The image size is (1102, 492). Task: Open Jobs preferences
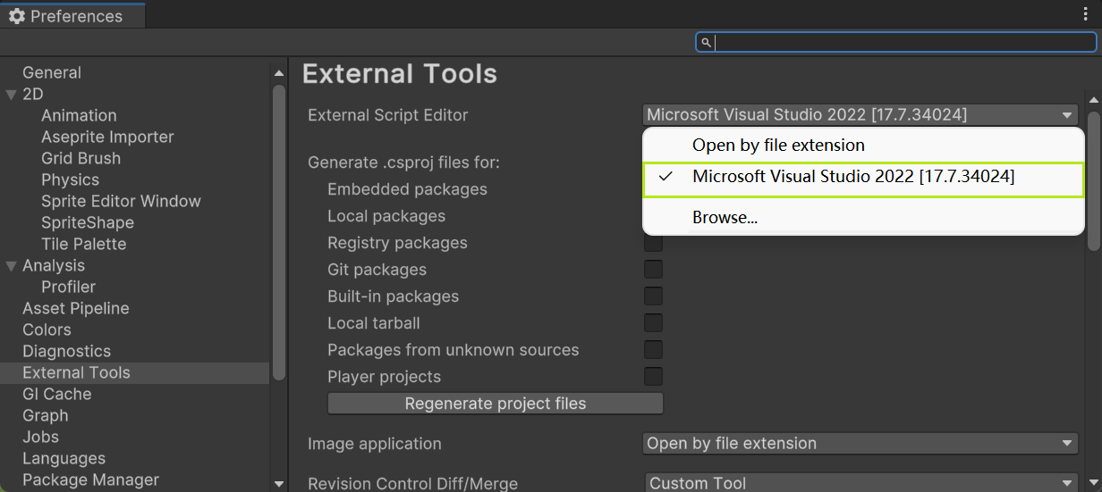coord(40,437)
